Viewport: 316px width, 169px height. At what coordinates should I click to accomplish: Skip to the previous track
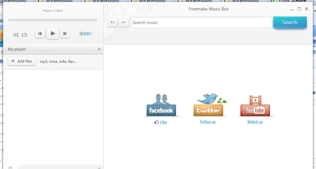pyautogui.click(x=40, y=33)
